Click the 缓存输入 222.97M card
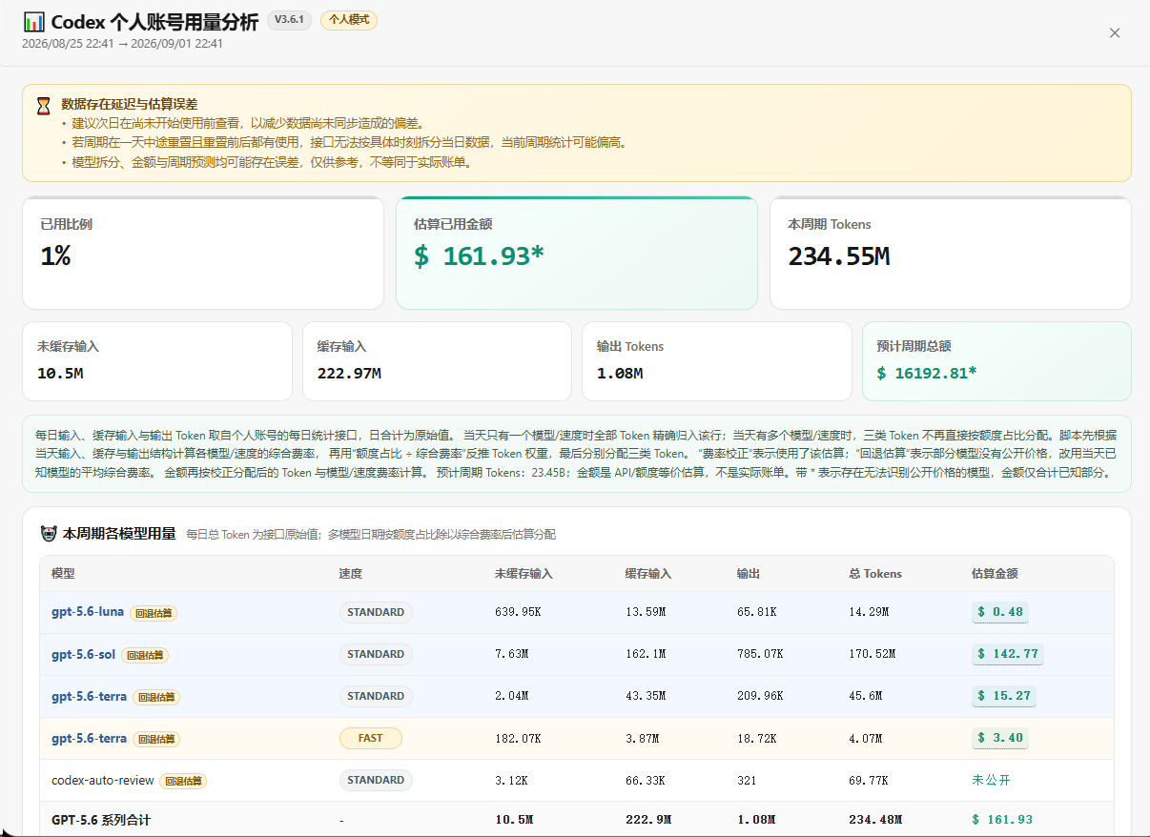Image resolution: width=1150 pixels, height=837 pixels. (437, 361)
